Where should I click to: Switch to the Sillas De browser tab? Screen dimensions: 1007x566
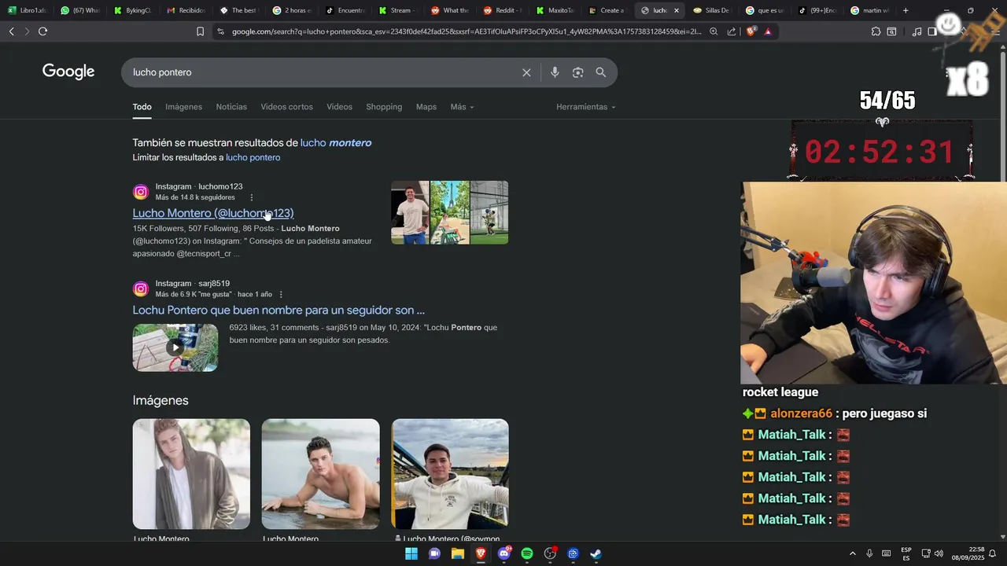coord(711,10)
